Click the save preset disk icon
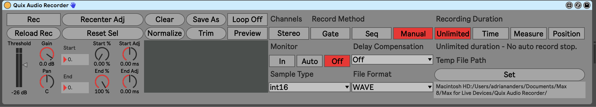 [587, 5]
